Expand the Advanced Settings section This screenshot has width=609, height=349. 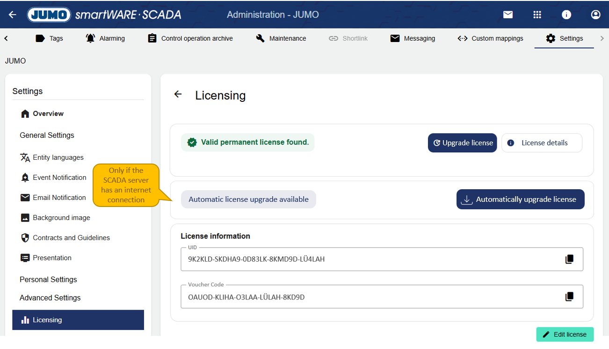click(50, 298)
